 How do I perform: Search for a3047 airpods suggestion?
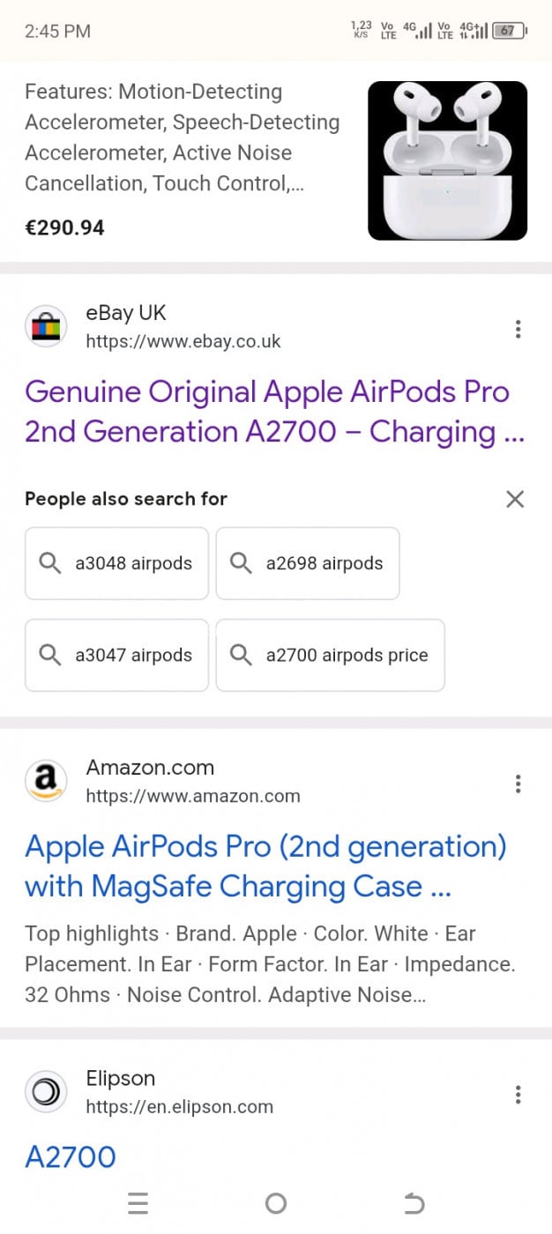click(116, 655)
